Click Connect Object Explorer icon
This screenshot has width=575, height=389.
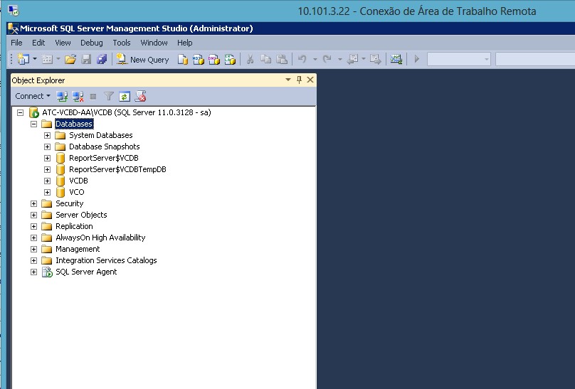pyautogui.click(x=63, y=96)
